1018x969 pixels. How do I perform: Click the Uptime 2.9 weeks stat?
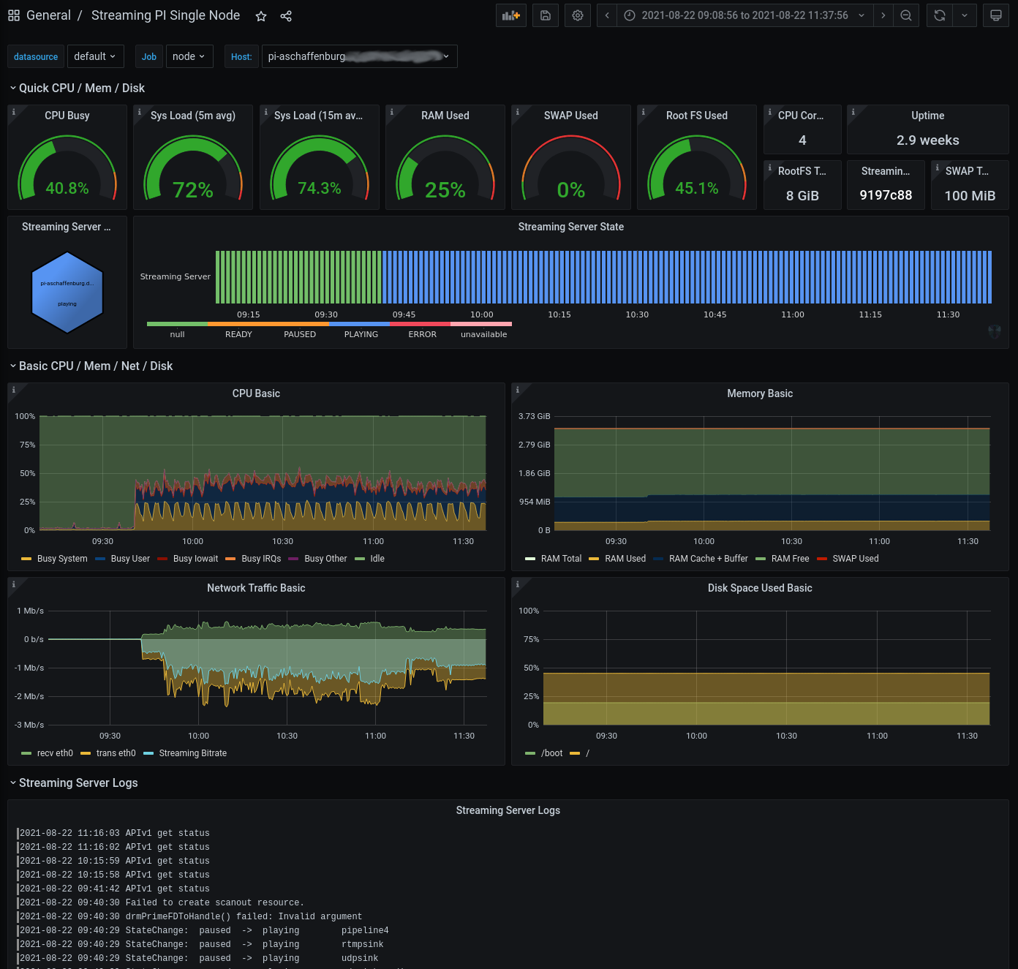[x=927, y=140]
